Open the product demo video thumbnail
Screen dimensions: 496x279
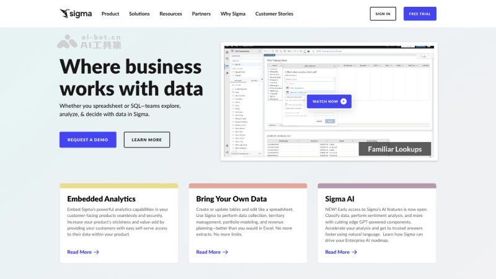tap(329, 101)
